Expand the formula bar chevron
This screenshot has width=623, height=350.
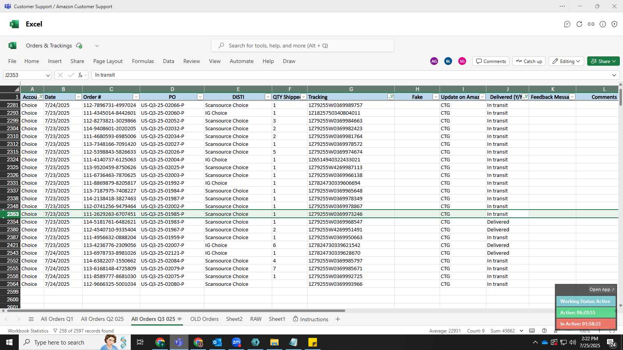tap(614, 75)
